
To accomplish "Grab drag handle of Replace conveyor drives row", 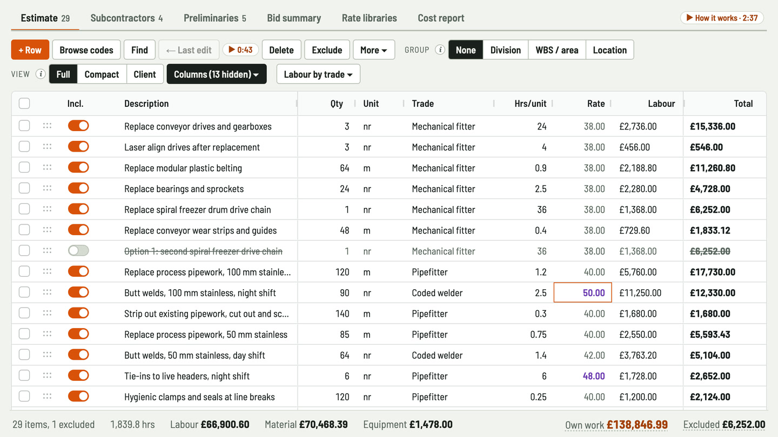I will 47,126.
